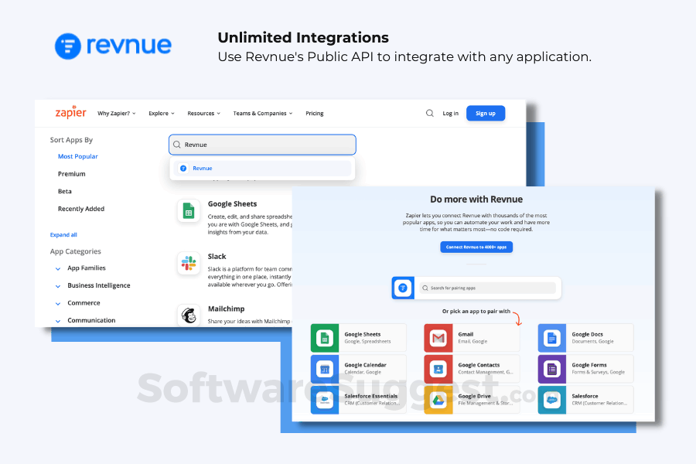Image resolution: width=696 pixels, height=464 pixels.
Task: Select the Google Sheets pairing card icon
Action: tap(325, 338)
